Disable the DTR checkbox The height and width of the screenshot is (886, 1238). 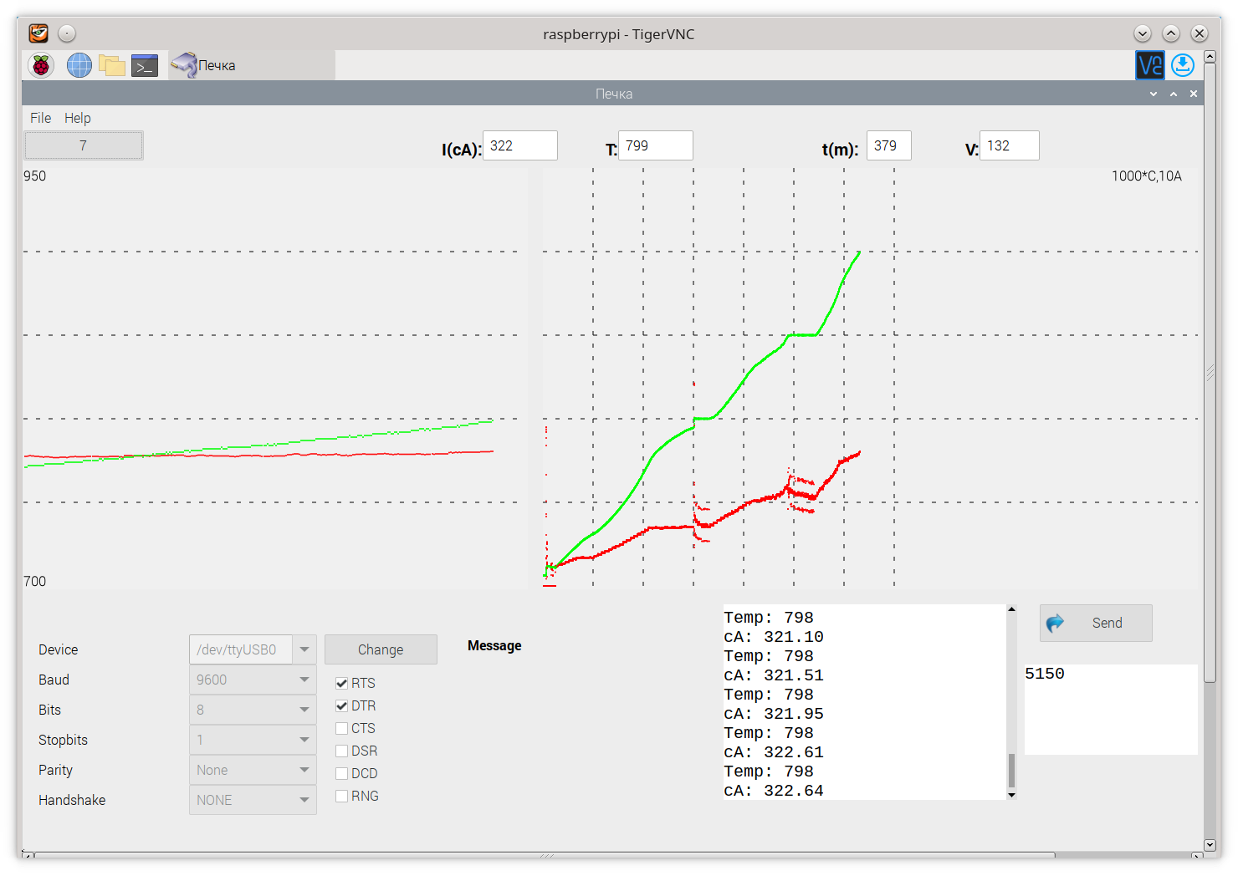[x=342, y=705]
